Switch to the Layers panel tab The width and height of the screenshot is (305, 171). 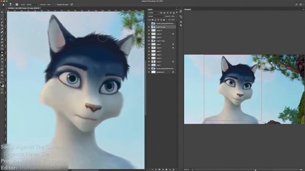pyautogui.click(x=150, y=9)
